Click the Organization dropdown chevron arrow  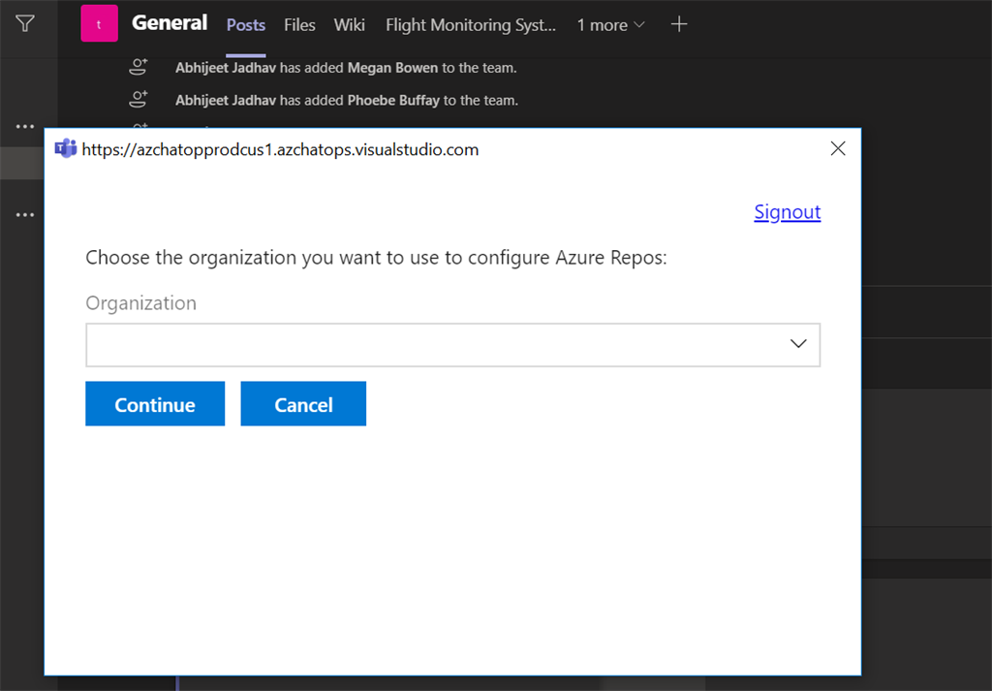pos(798,344)
